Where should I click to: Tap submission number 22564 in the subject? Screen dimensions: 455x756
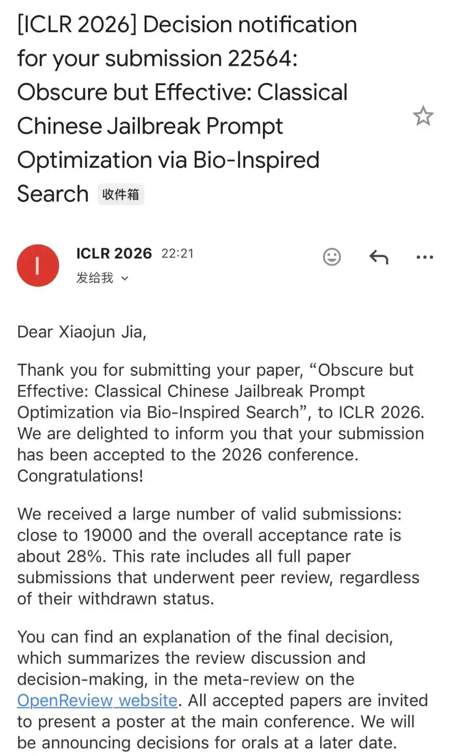tap(260, 58)
